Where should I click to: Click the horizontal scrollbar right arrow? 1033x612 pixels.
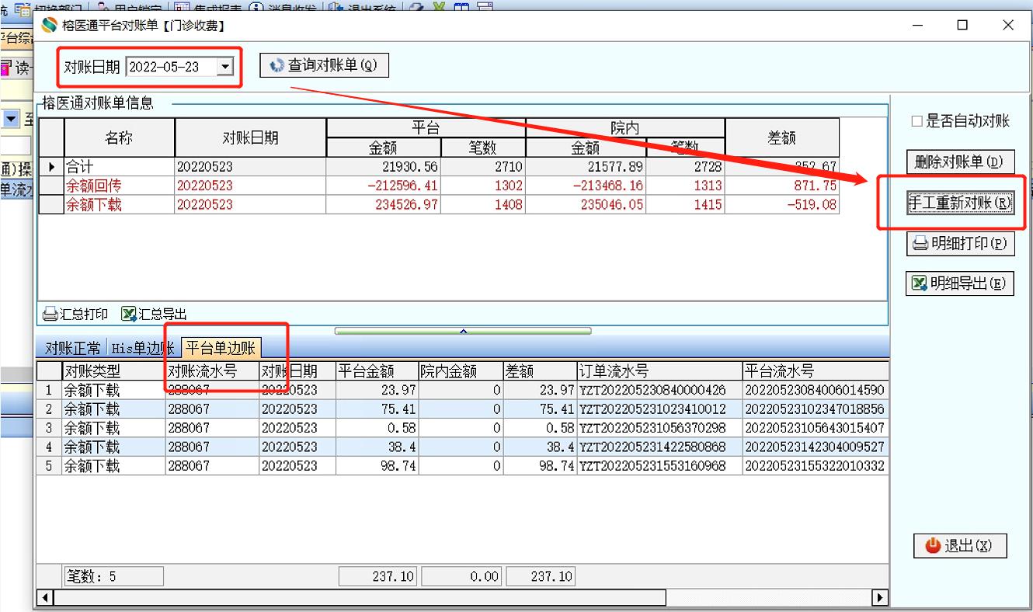coord(880,598)
